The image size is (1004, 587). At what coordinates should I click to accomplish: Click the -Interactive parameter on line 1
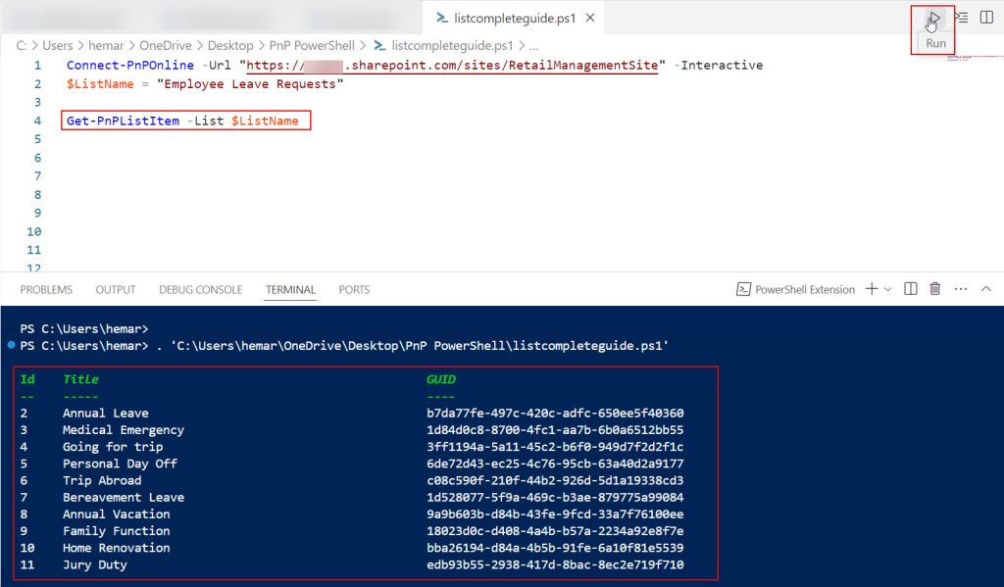pos(719,65)
